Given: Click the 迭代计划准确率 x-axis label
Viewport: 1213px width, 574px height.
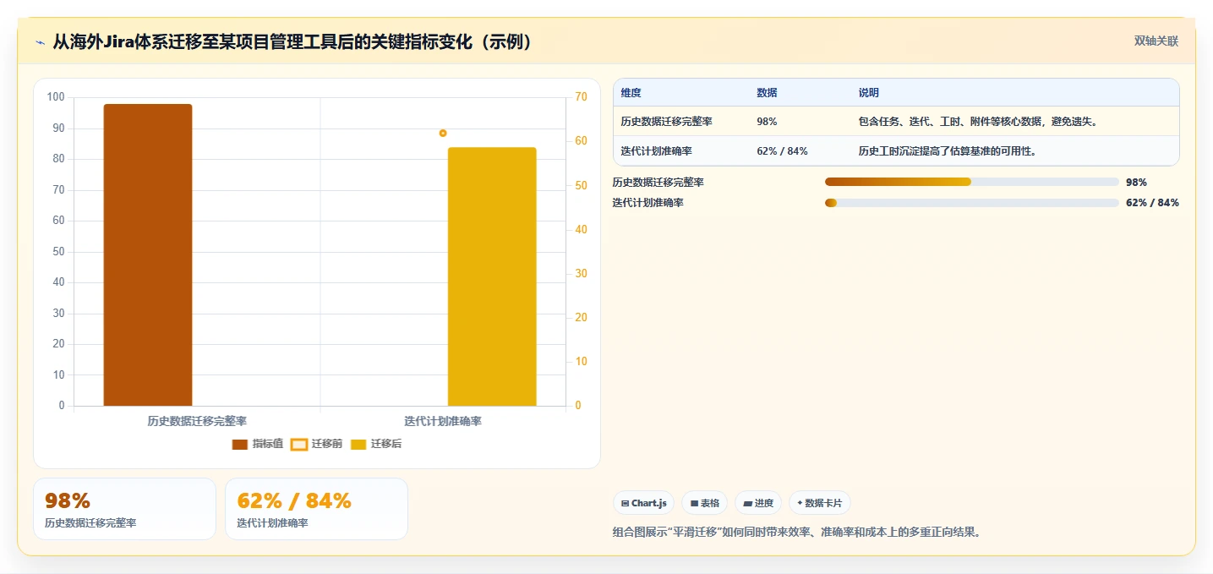Looking at the screenshot, I should click(x=443, y=421).
